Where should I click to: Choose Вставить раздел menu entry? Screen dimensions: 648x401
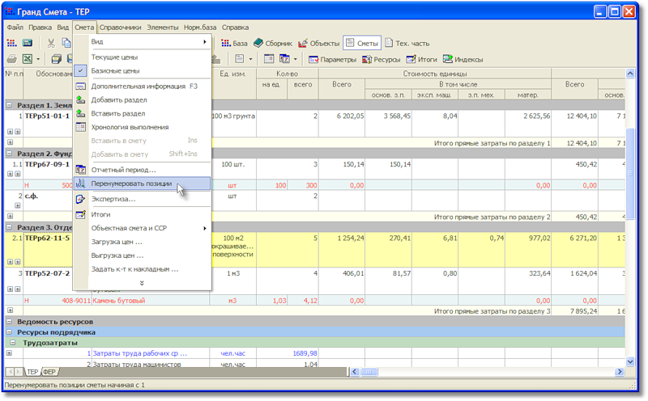pyautogui.click(x=143, y=113)
